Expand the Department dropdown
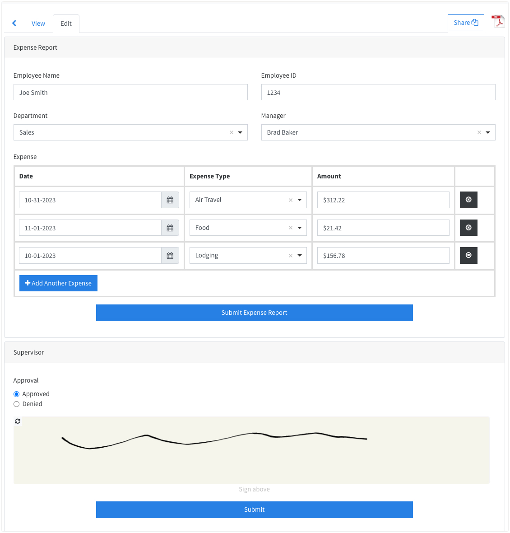510x533 pixels. [x=240, y=132]
